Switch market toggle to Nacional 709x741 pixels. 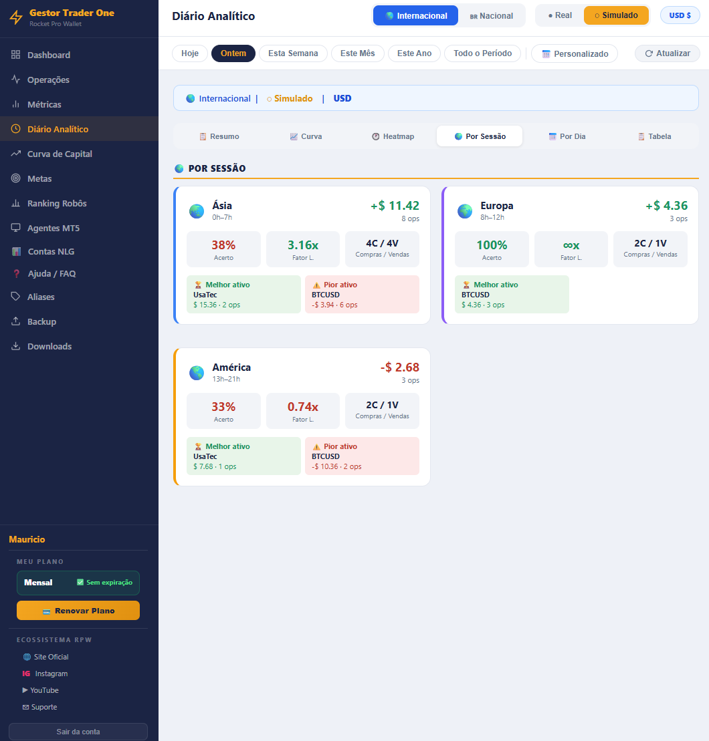(492, 15)
